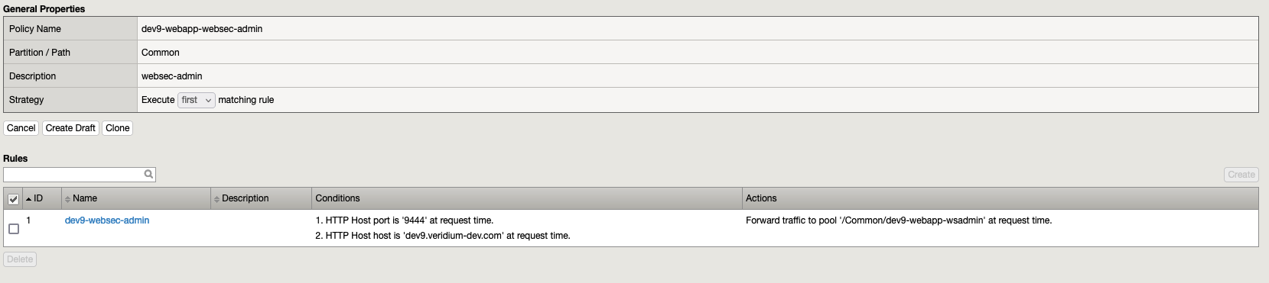Viewport: 1269px width, 283px height.
Task: Toggle the select-all checkbox in the rules header
Action: (x=14, y=199)
